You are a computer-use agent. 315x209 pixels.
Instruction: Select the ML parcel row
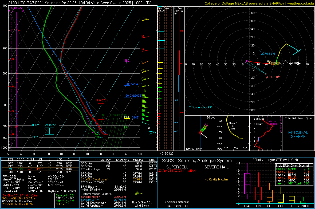point(40,169)
